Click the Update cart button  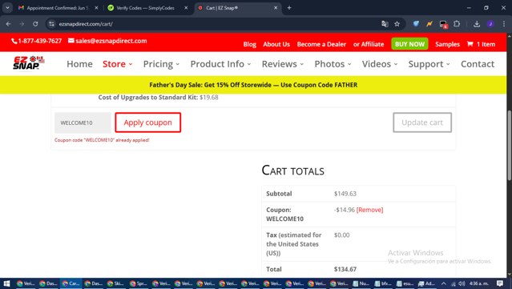pos(422,122)
